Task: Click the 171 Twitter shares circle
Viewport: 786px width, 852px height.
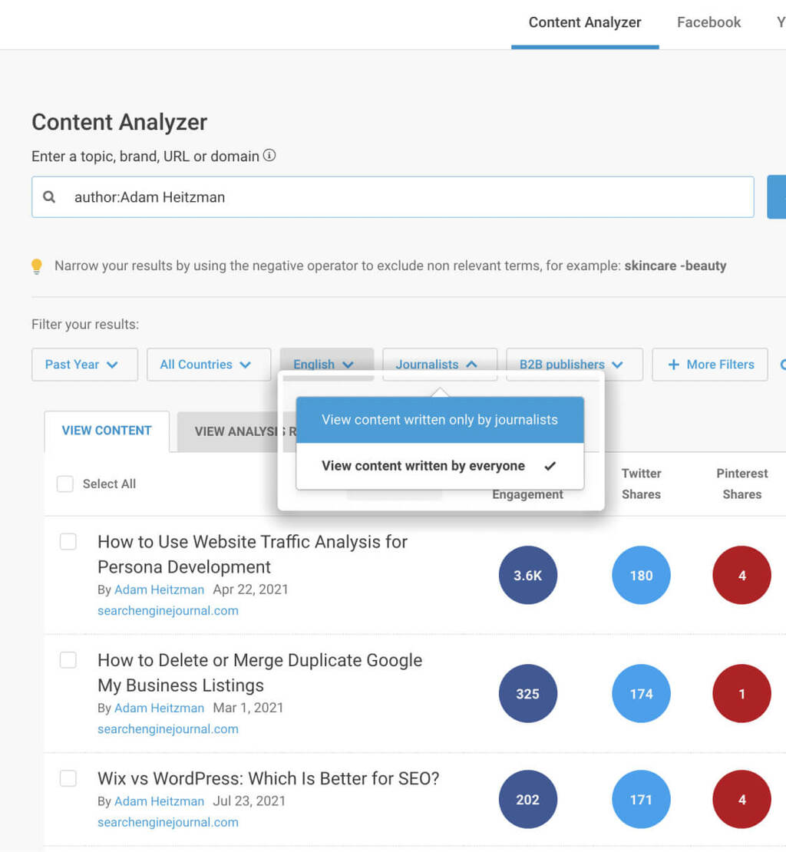Action: pyautogui.click(x=641, y=800)
